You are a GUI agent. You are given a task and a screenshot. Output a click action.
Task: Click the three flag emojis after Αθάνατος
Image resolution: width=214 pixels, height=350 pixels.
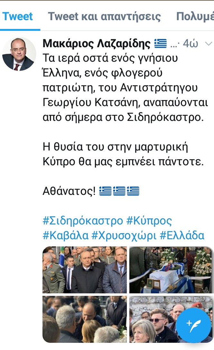click(119, 191)
